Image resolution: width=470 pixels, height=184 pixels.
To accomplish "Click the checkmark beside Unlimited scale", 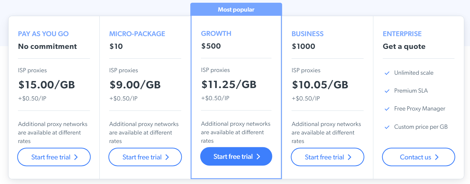I will tap(387, 73).
